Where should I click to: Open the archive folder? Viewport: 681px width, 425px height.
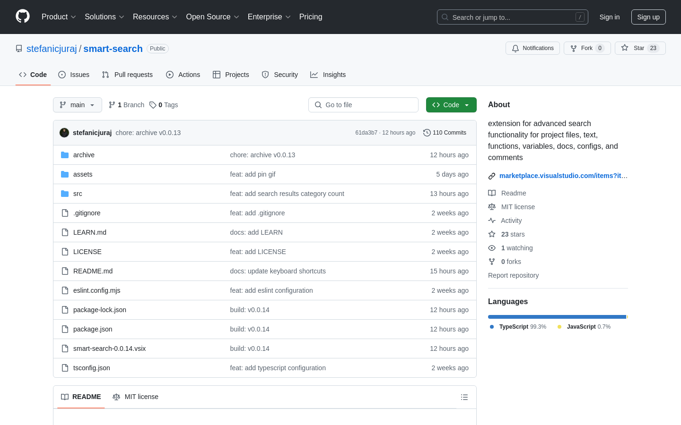pos(84,155)
